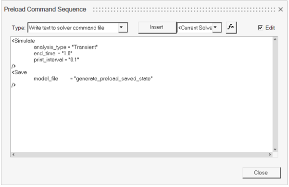Click the Close button
This screenshot has height=187, width=289.
[262, 173]
